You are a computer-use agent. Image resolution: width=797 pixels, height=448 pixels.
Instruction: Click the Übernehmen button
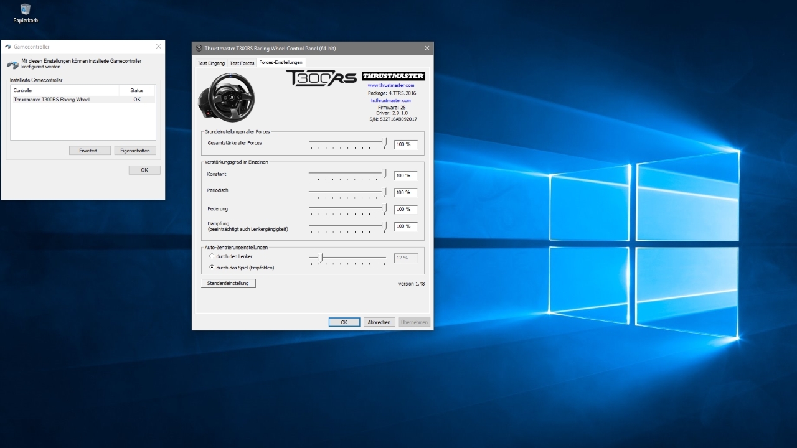pos(414,322)
